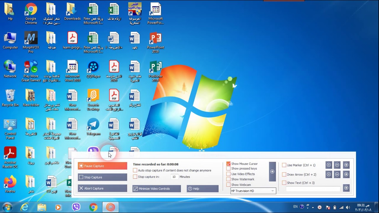The image size is (379, 213).
Task: Select the Publisher 2016 desktop icon
Action: pos(155,71)
